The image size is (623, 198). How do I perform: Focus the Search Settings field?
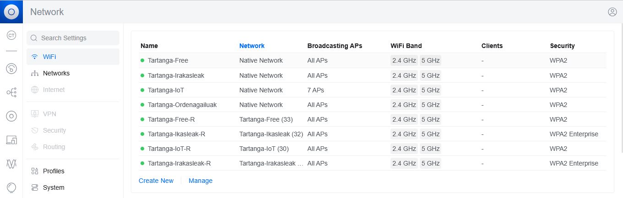click(x=73, y=38)
